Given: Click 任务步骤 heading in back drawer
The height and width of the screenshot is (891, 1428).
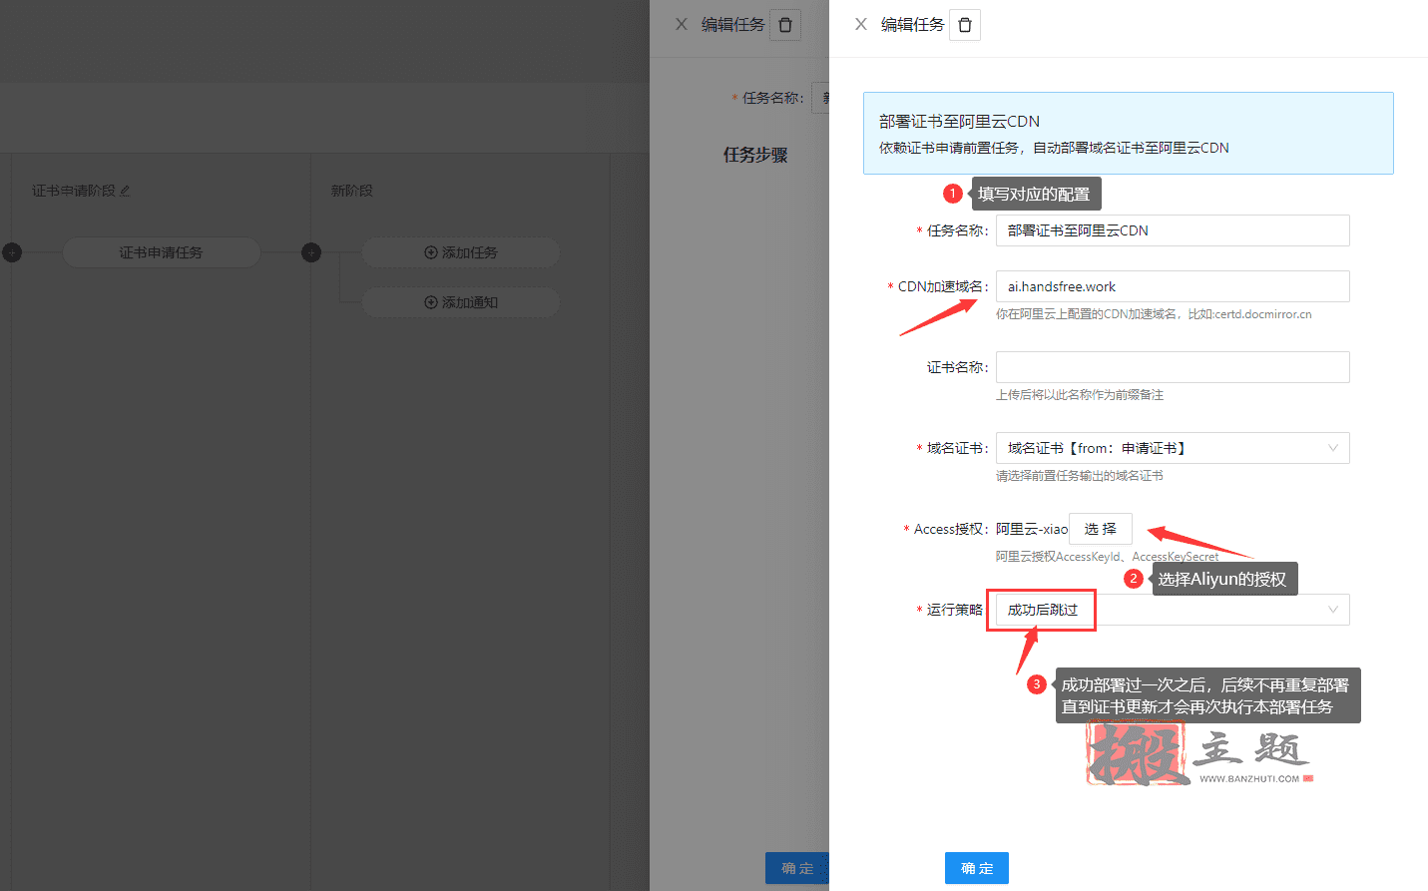Looking at the screenshot, I should [755, 155].
